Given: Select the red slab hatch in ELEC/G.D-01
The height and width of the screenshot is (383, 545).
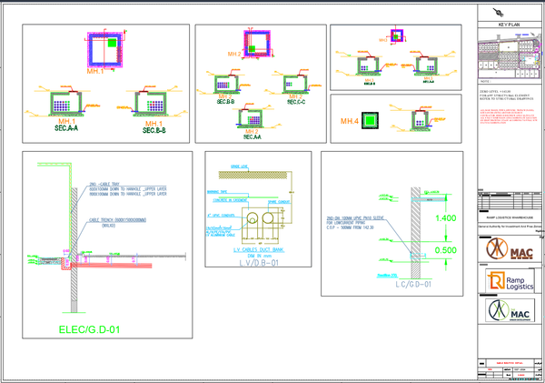Looking at the screenshot, I should (111, 266).
